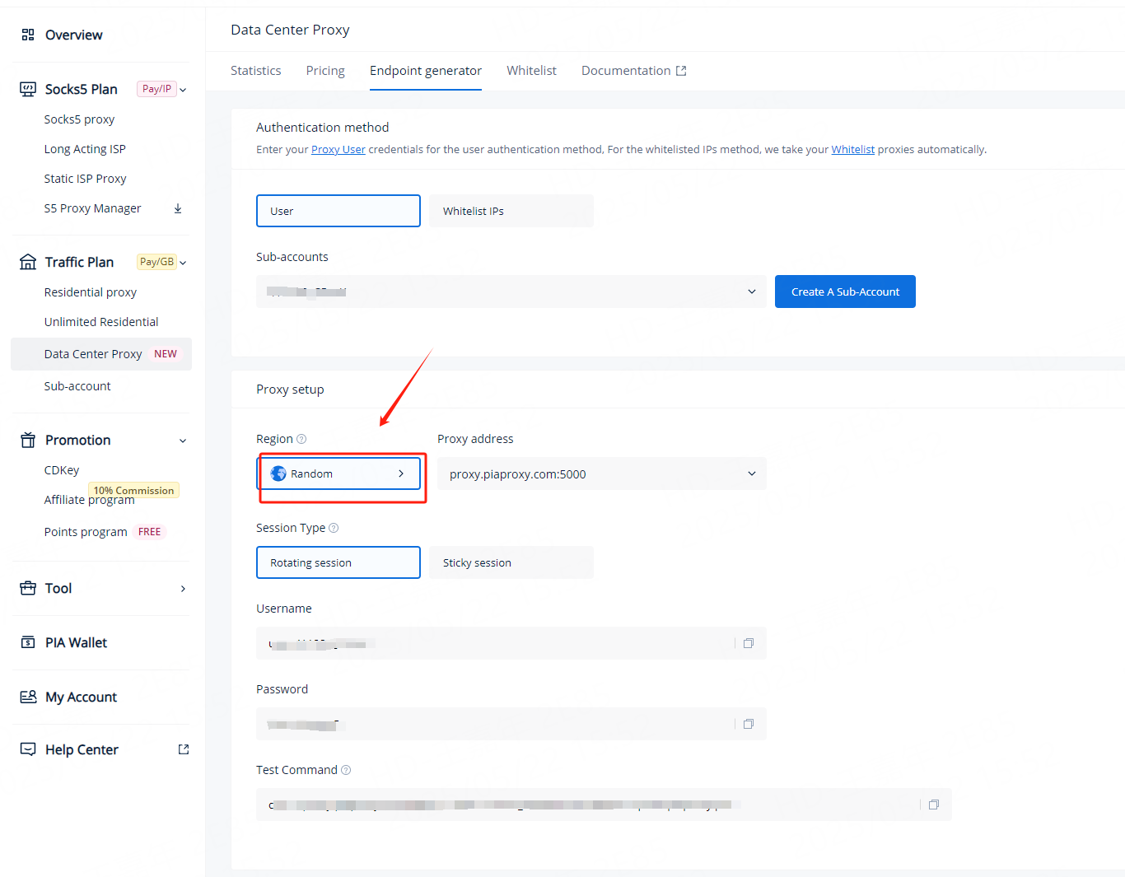This screenshot has height=877, width=1125.
Task: Open Residential proxy in sidebar
Action: coord(91,292)
